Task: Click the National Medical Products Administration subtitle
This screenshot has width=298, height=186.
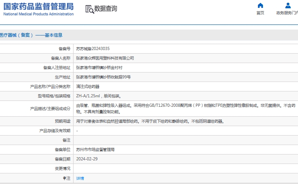Action: (x=39, y=14)
